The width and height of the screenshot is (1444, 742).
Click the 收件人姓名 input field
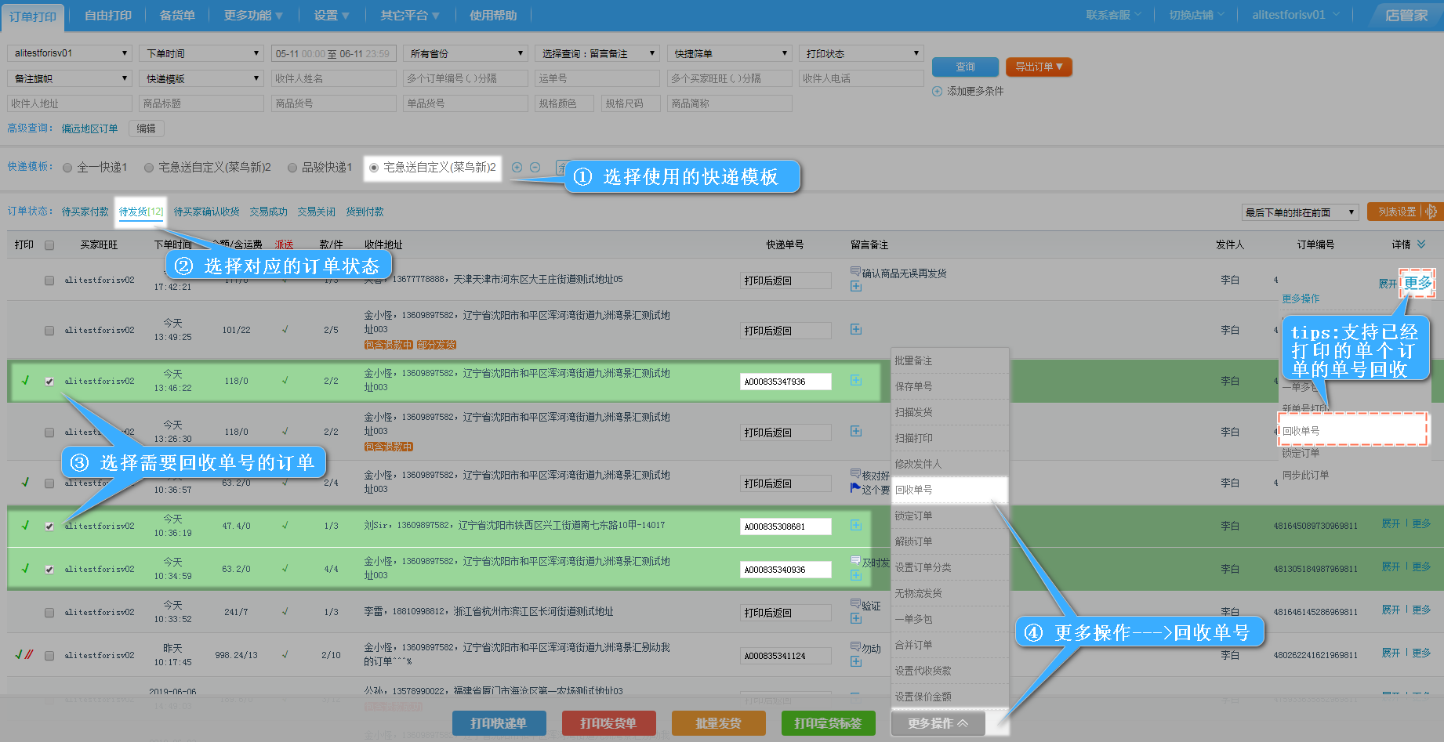[x=333, y=78]
